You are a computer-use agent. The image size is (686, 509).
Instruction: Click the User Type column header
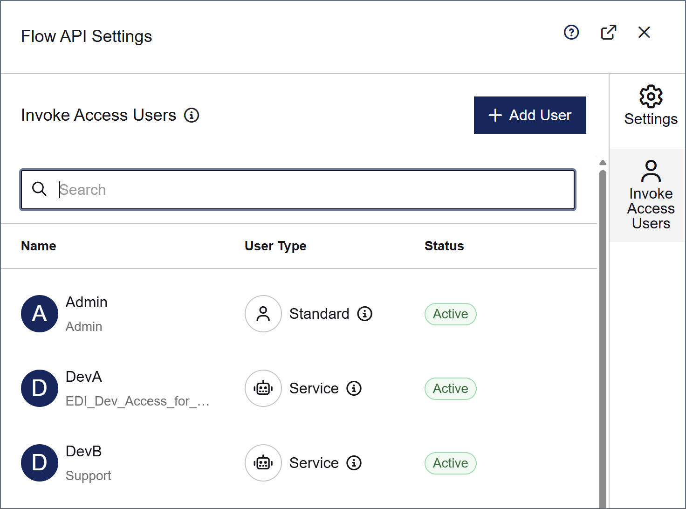tap(275, 246)
